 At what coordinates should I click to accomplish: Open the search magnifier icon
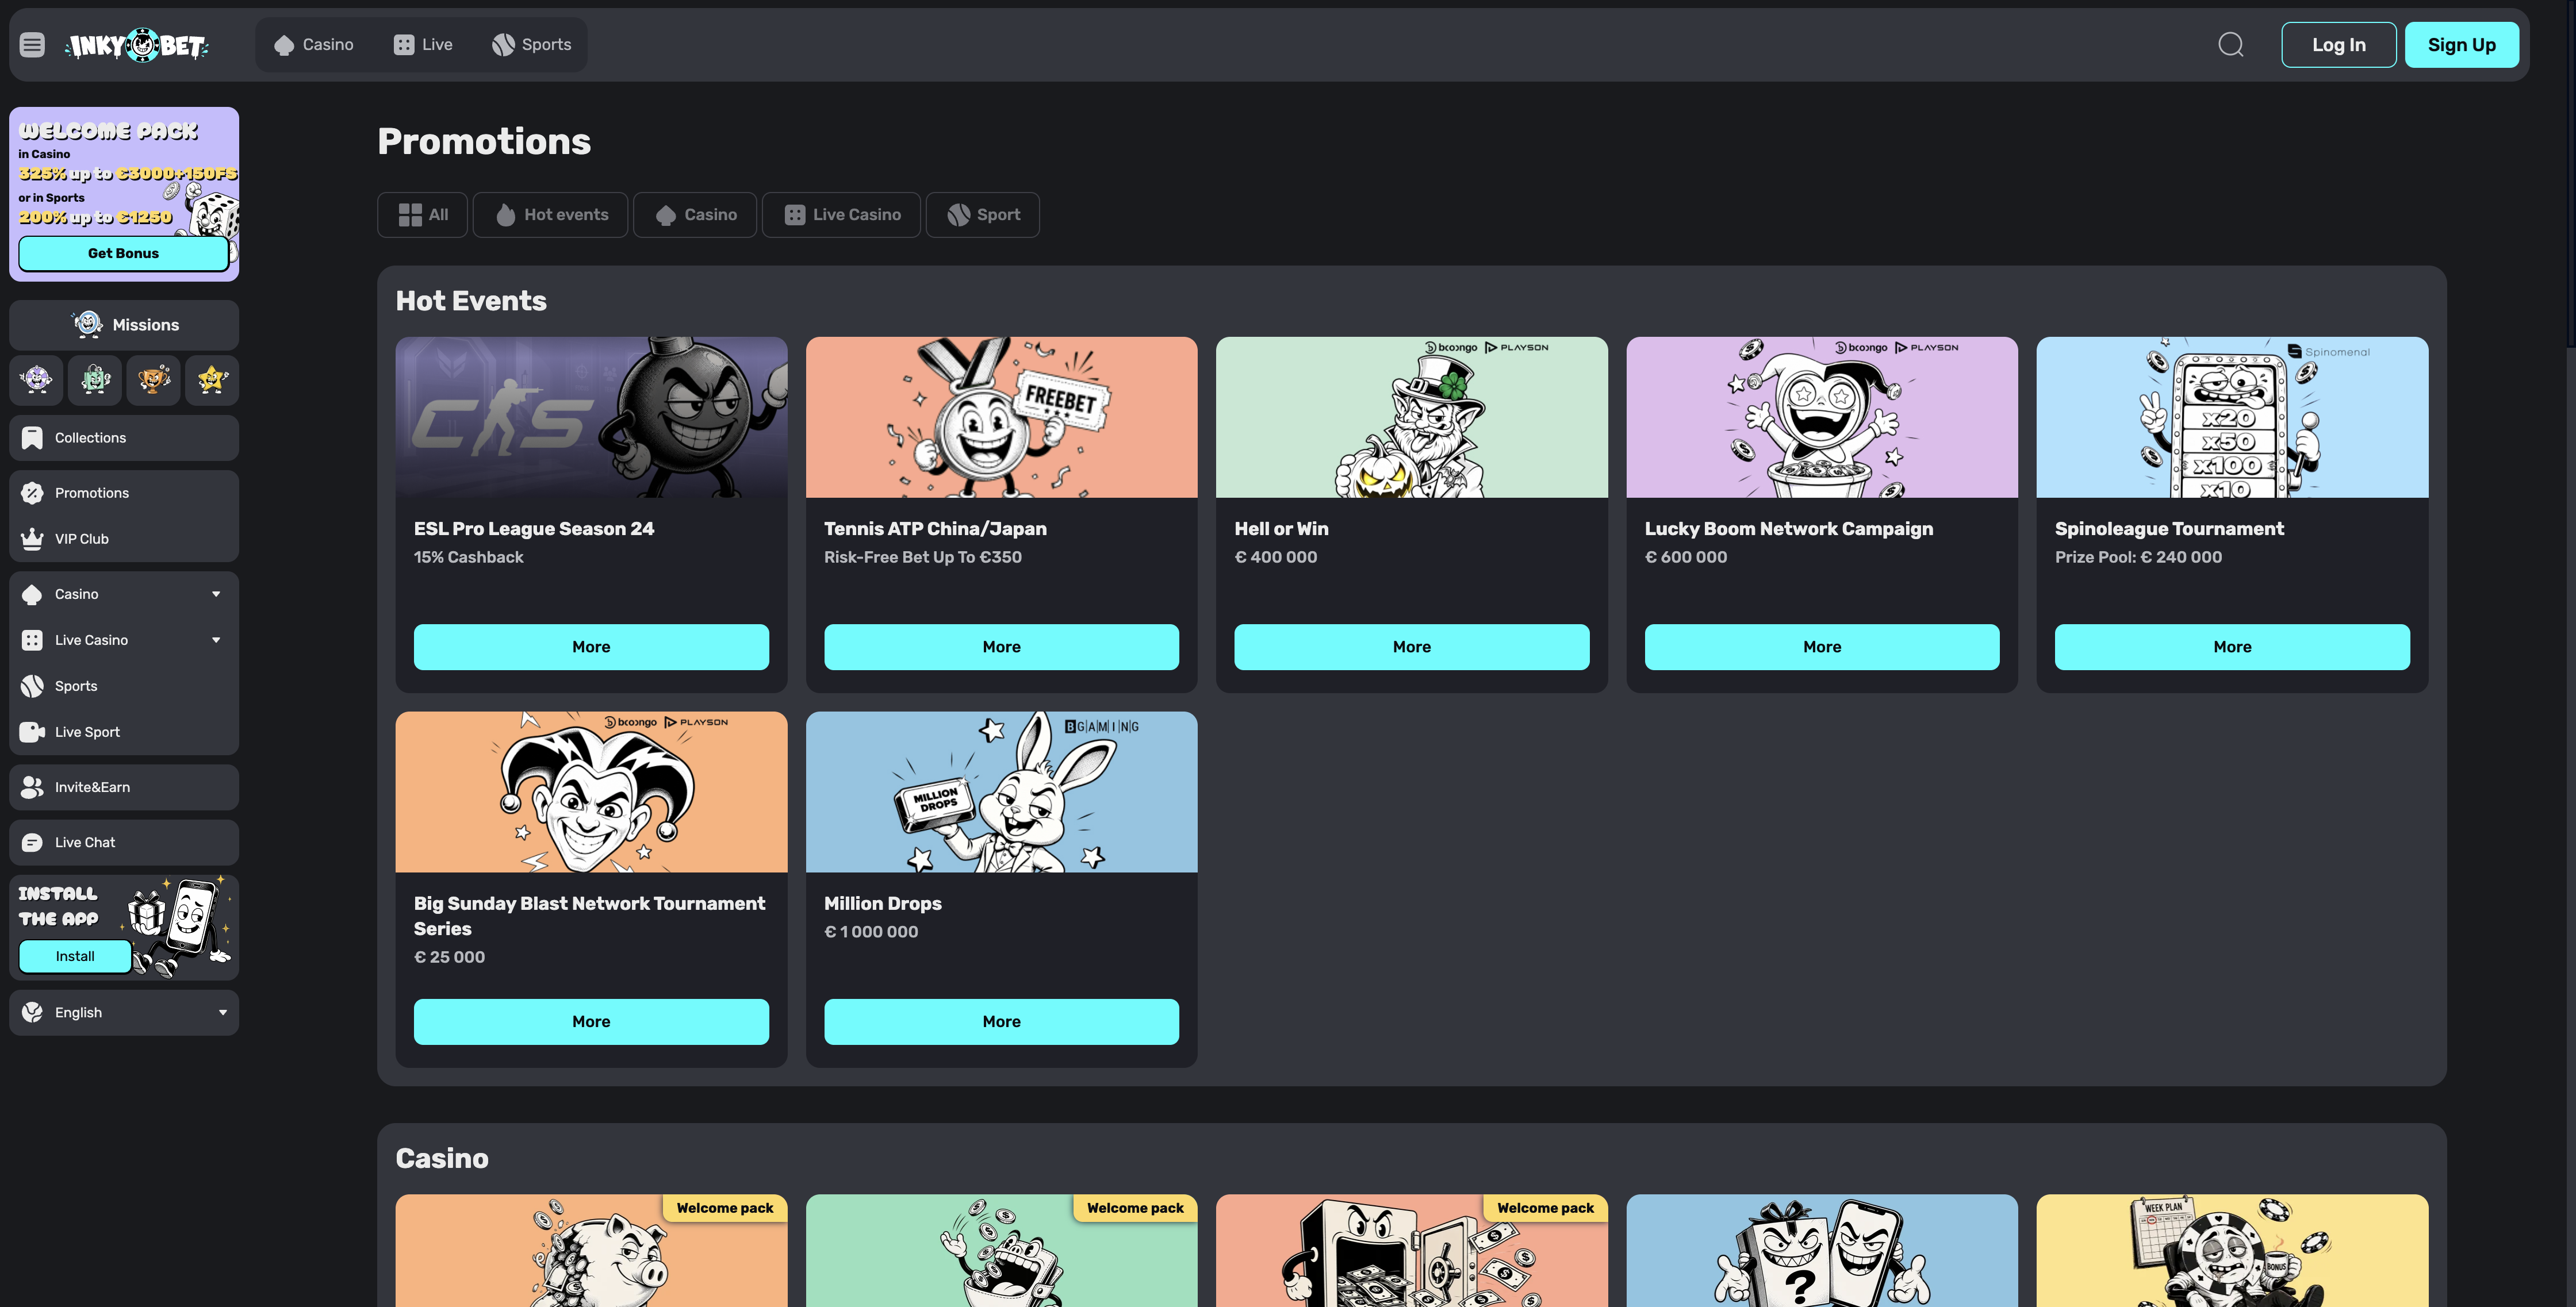(2230, 45)
